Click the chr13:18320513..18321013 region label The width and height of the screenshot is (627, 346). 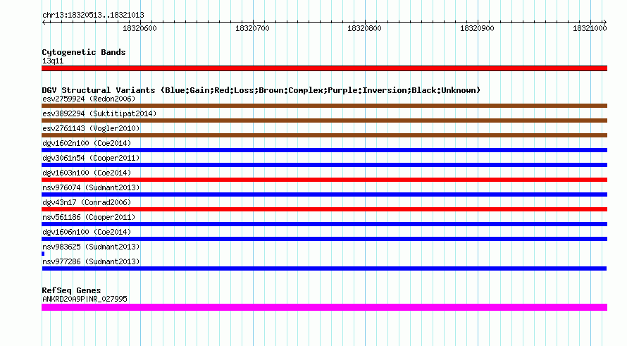(93, 16)
